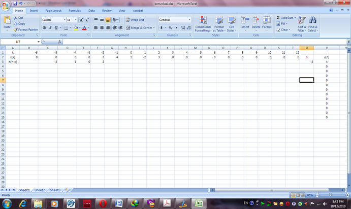Switch to the Review tab

[x=107, y=11]
